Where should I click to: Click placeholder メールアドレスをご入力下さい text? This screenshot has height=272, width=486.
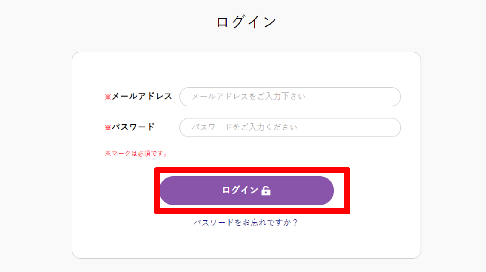[249, 96]
